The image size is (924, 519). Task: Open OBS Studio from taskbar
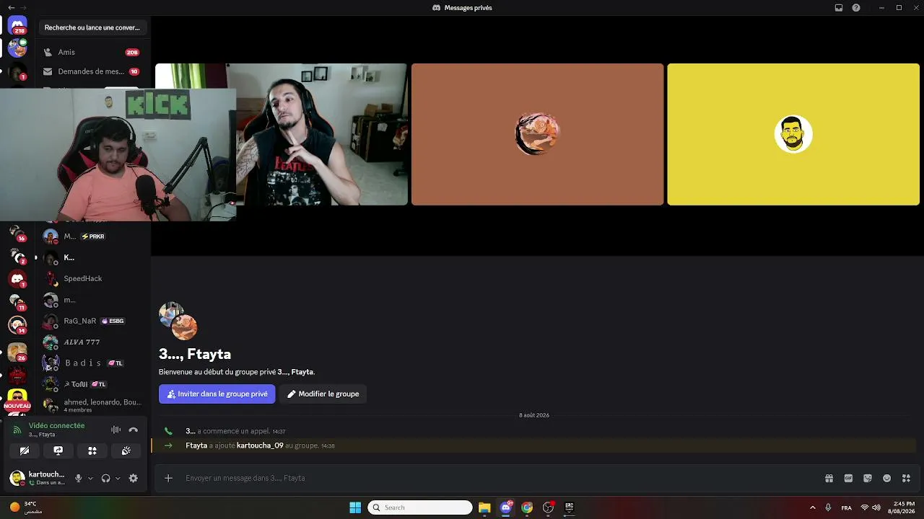pos(548,507)
